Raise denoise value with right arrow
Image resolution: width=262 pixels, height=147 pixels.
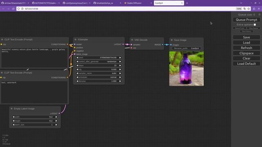click(120, 81)
